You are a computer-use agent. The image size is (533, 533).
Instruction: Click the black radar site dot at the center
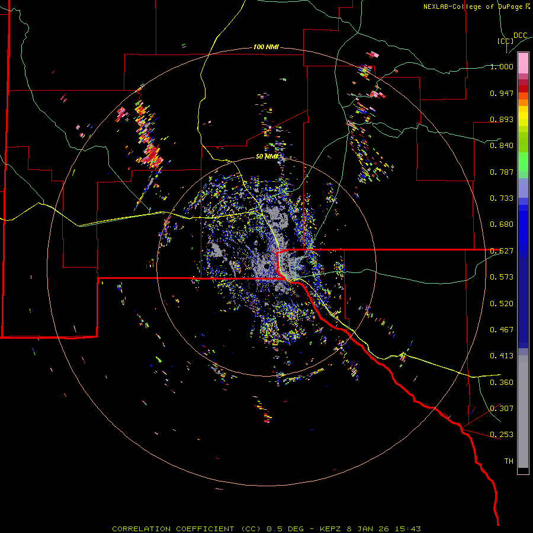coord(266,266)
